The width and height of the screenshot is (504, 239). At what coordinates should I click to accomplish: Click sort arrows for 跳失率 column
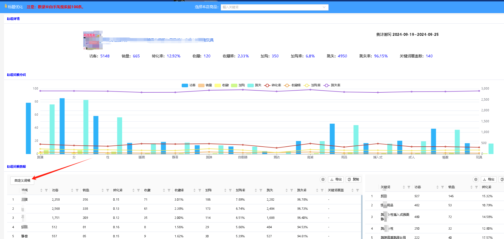tap(317, 190)
